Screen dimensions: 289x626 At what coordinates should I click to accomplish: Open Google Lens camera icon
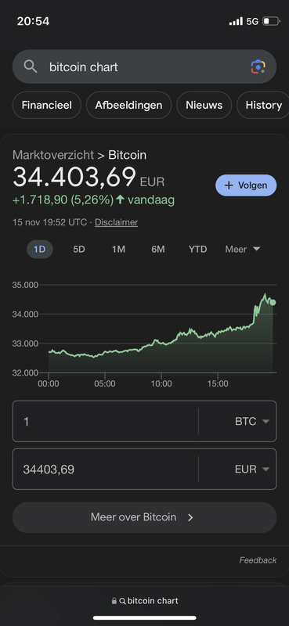(258, 67)
